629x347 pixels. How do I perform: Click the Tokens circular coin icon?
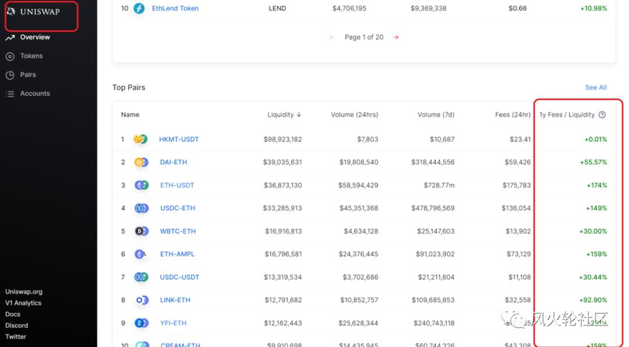click(x=10, y=55)
